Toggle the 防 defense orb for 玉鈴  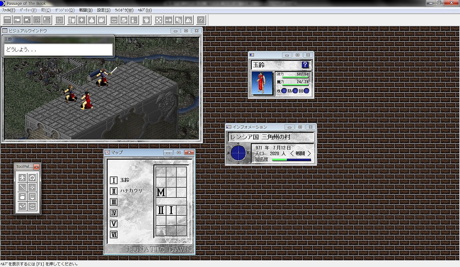pyautogui.click(x=295, y=91)
